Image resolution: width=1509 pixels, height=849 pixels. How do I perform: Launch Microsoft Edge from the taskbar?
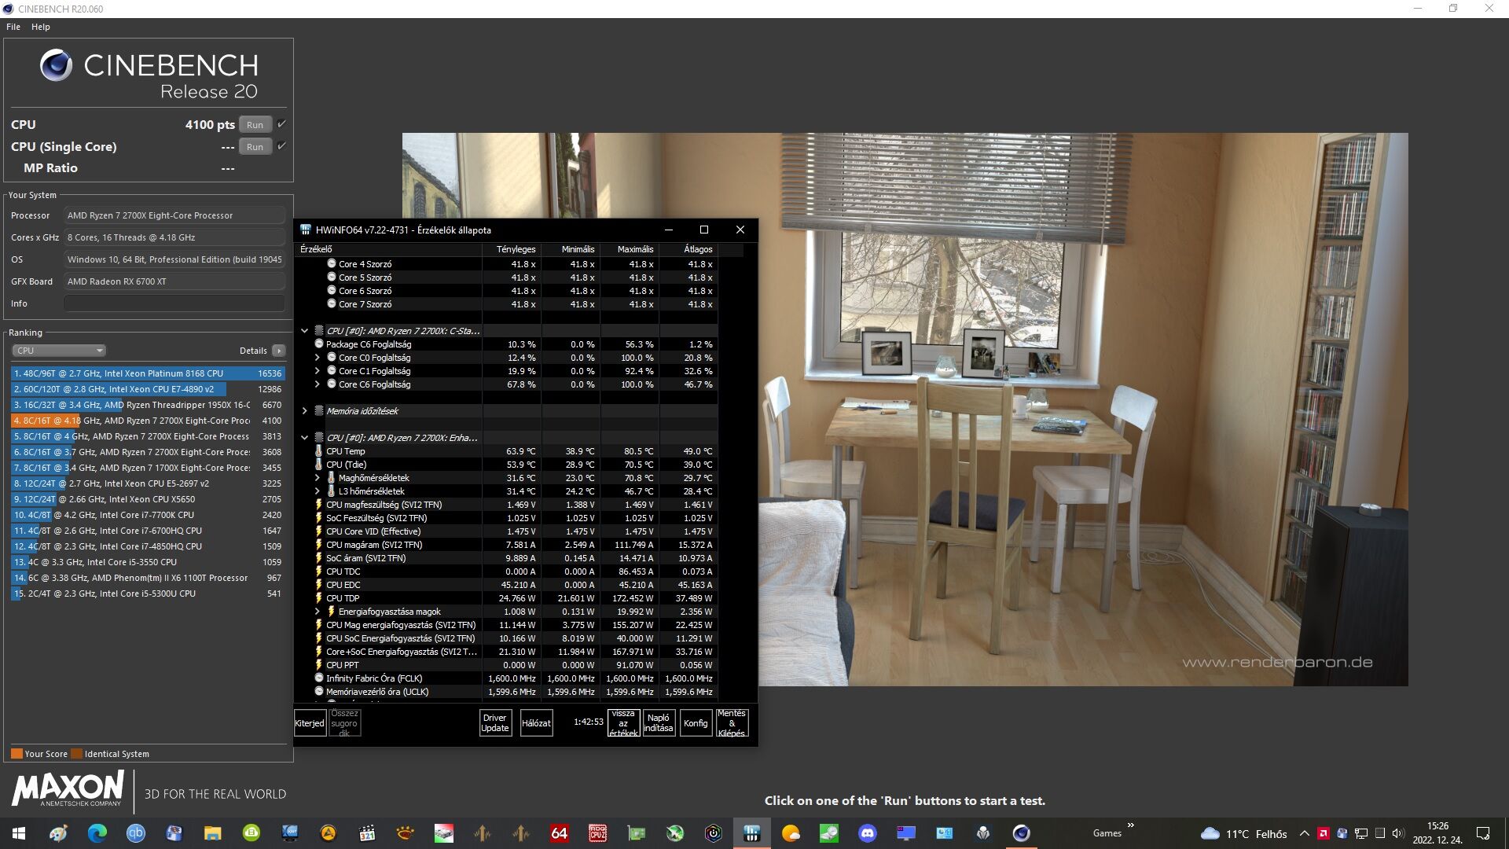coord(97,833)
